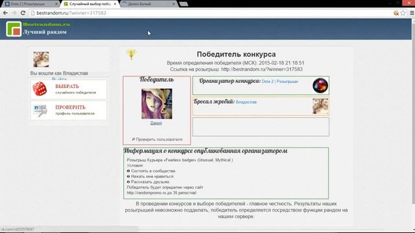
Task: Click the Рассказать друзьям condition
Action: (148, 182)
